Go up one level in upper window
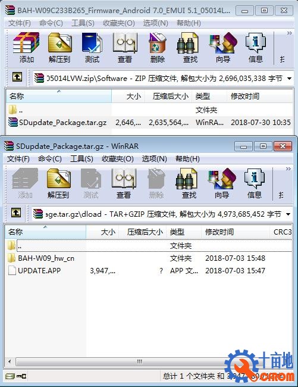The width and height of the screenshot is (298, 387). 17,77
